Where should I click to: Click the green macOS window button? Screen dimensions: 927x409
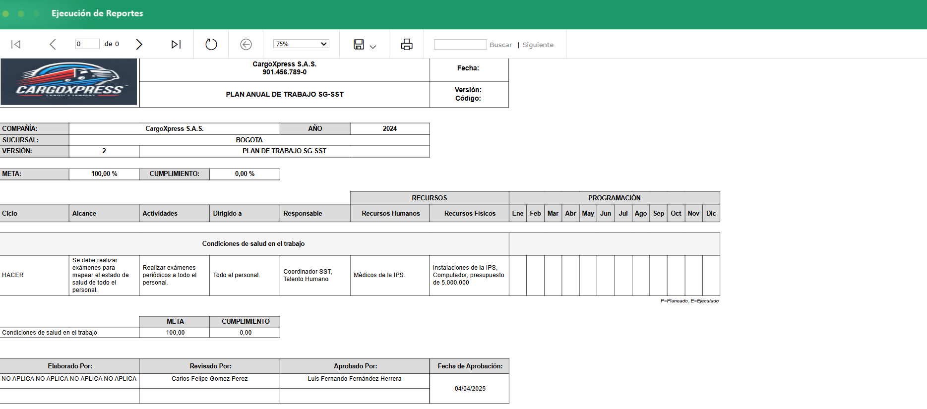click(x=36, y=13)
